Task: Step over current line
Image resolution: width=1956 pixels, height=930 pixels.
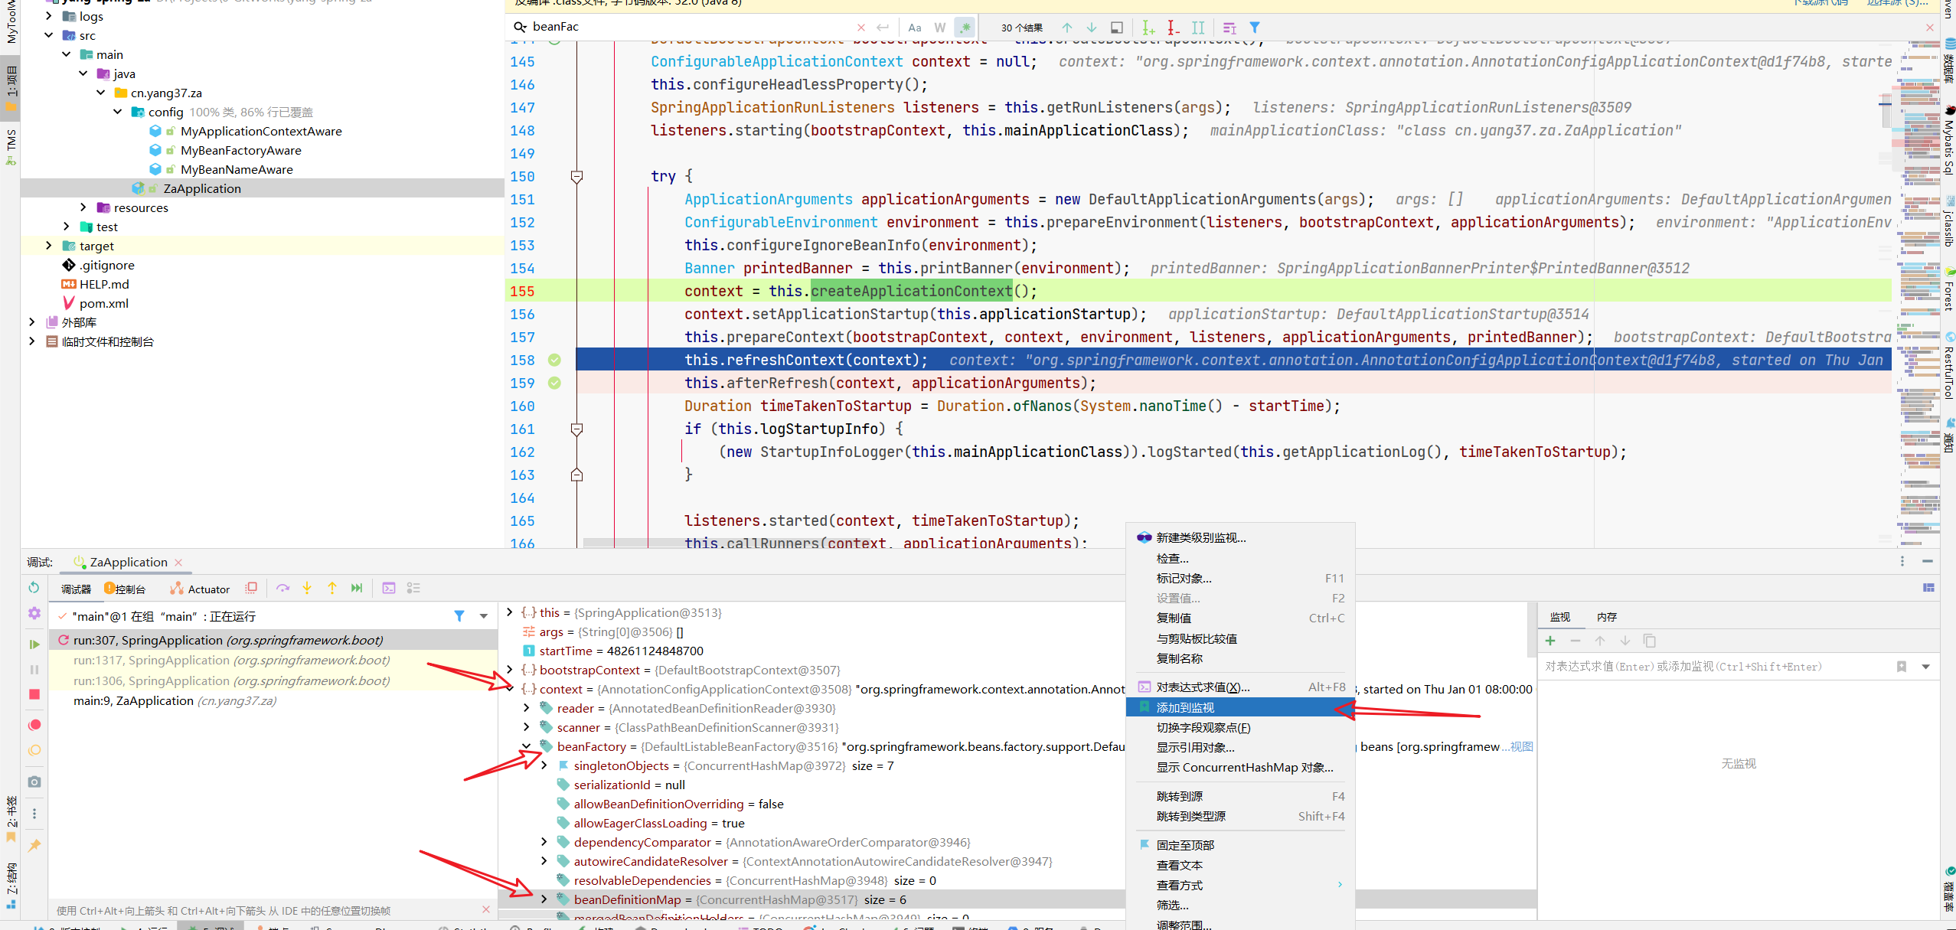Action: click(282, 588)
